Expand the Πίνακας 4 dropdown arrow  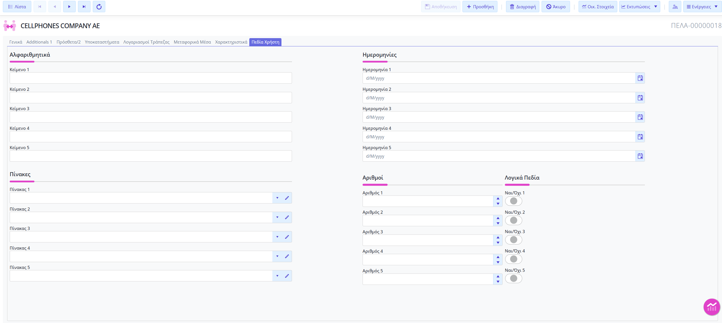277,256
